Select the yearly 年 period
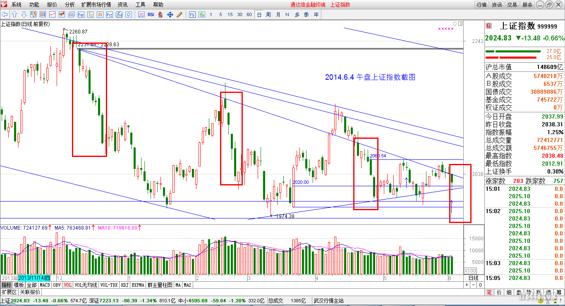Viewport: 565px width, 306px height. tap(316, 14)
